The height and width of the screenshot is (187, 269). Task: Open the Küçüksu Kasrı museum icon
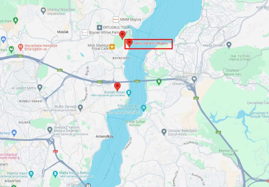coord(144,108)
